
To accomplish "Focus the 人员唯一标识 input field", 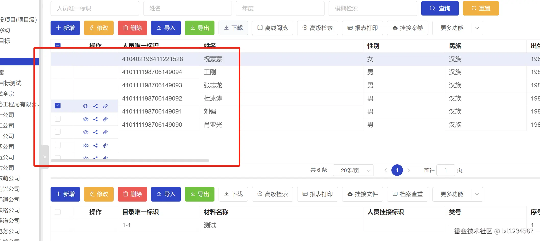I will coord(95,8).
